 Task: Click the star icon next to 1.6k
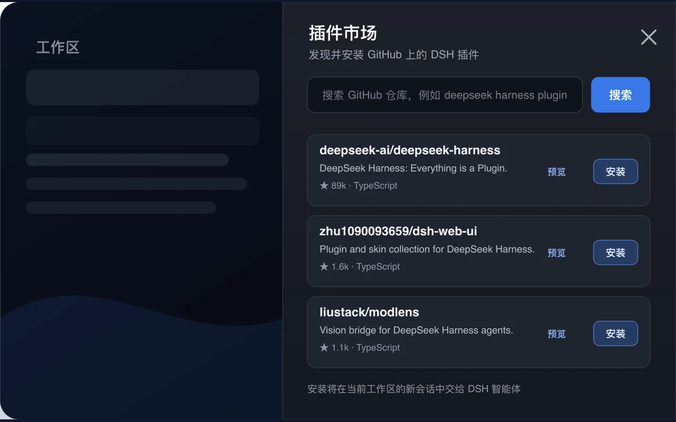tap(324, 266)
